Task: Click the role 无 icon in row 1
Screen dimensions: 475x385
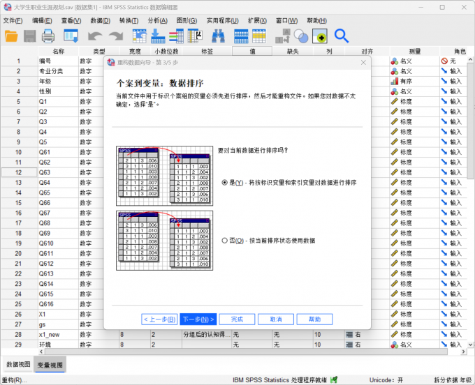Action: click(x=444, y=61)
